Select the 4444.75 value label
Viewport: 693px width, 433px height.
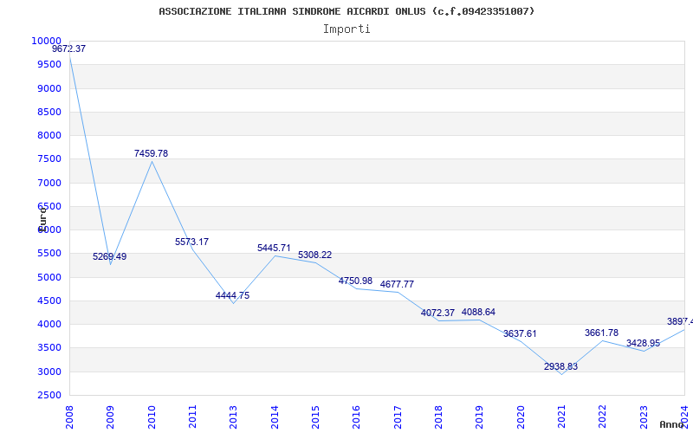coord(232,295)
